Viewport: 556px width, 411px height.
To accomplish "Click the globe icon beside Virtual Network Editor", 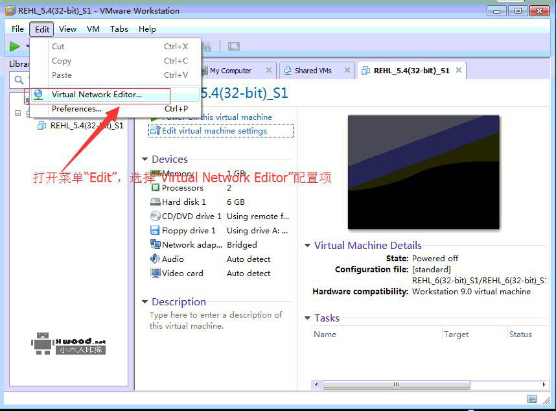I will coord(39,95).
